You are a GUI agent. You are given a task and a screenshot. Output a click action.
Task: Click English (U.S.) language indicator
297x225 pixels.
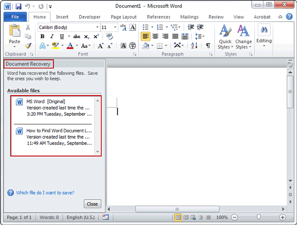click(x=81, y=217)
